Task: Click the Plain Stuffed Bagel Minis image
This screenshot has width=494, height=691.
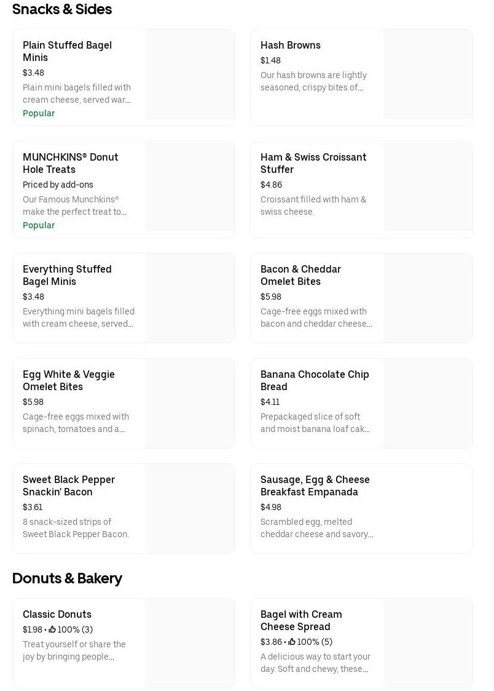Action: coord(190,74)
